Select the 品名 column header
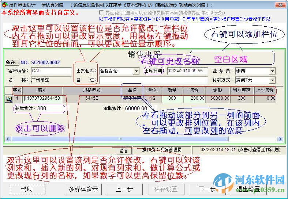Image resolution: width=288 pixels, height=199 pixels. [132, 90]
